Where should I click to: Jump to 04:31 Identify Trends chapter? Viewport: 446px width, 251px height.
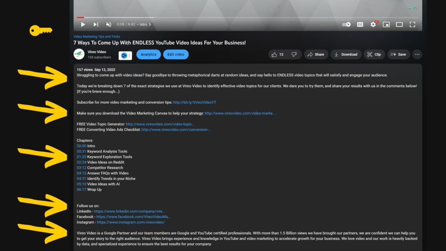tap(81, 178)
